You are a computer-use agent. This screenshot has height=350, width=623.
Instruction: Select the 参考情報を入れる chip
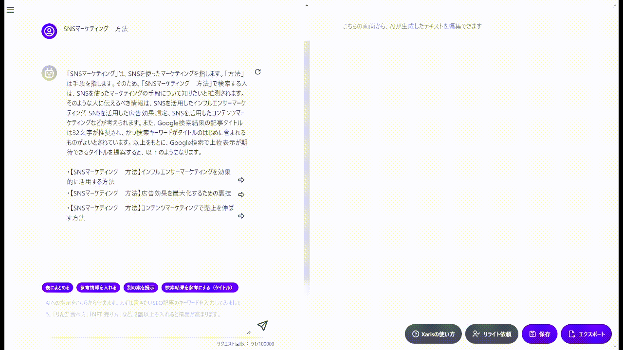pyautogui.click(x=98, y=288)
